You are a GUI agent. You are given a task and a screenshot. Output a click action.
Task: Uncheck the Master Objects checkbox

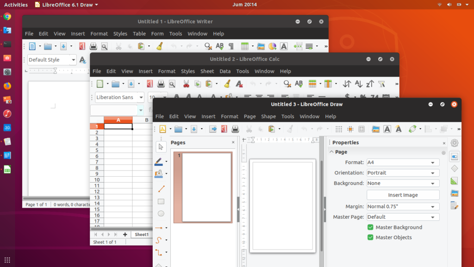[x=370, y=237]
